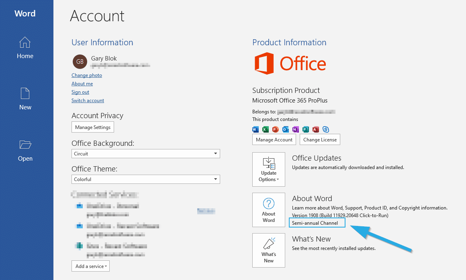This screenshot has width=466, height=280.
Task: Click the Change photo link
Action: point(87,75)
